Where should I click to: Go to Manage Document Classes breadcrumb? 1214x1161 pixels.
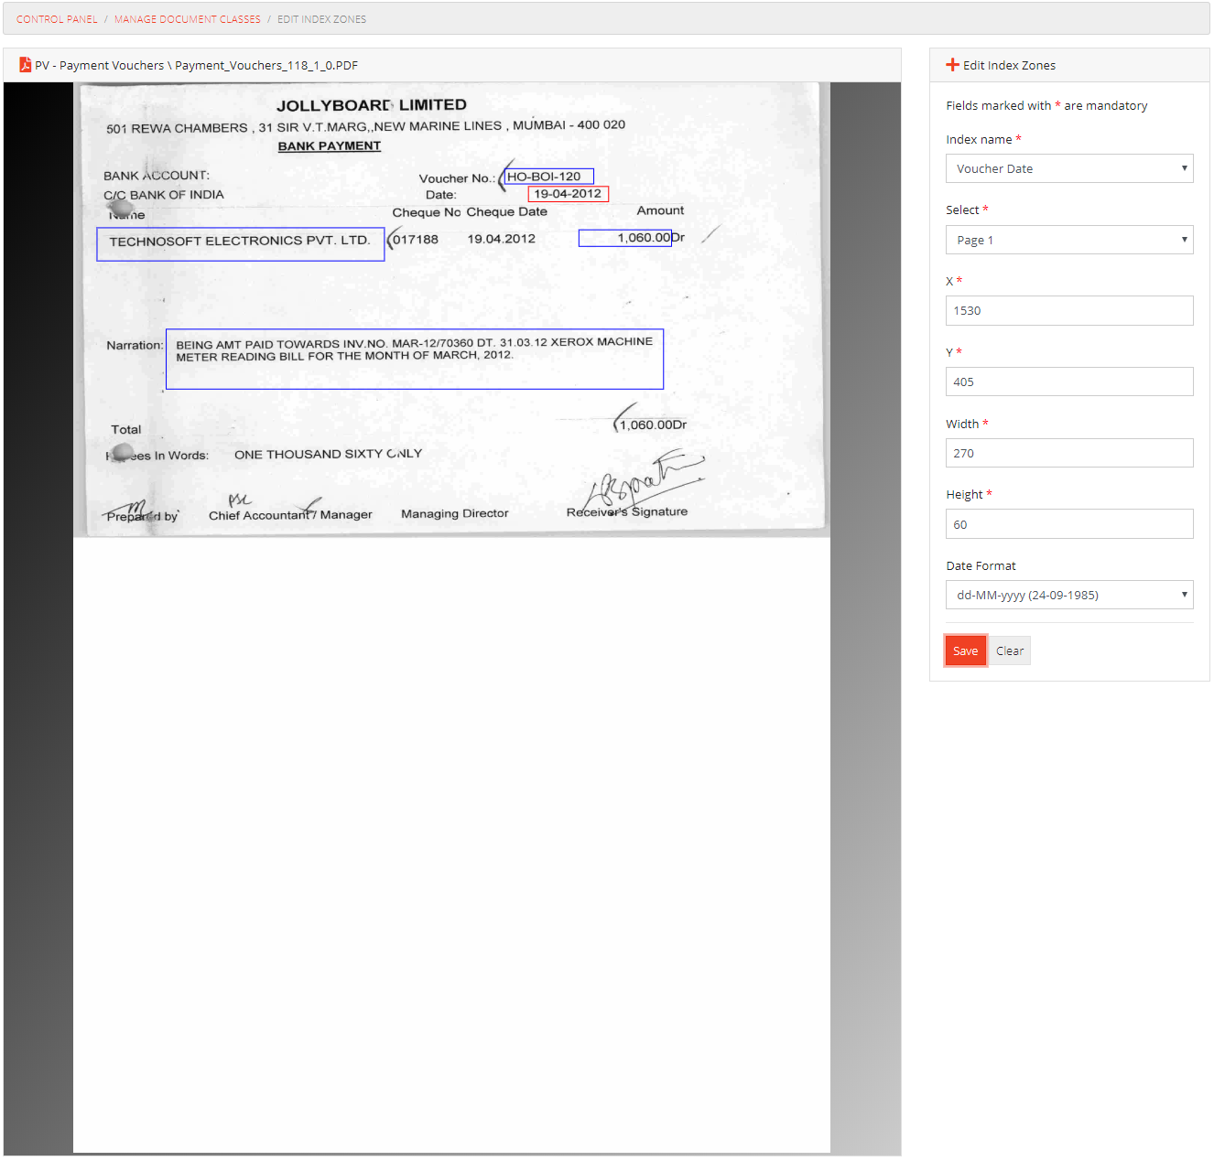click(187, 19)
